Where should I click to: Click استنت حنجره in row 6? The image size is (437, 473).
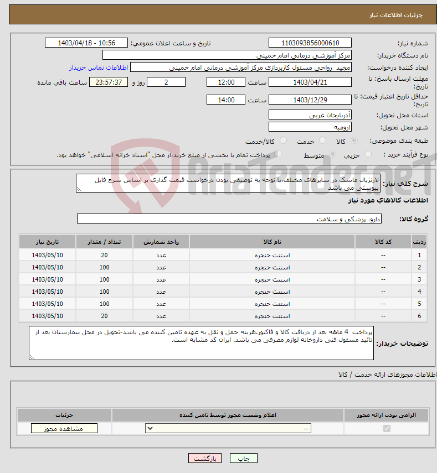click(272, 316)
